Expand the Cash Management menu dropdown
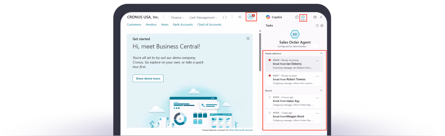Image resolution: width=445 pixels, height=136 pixels. 203,17
